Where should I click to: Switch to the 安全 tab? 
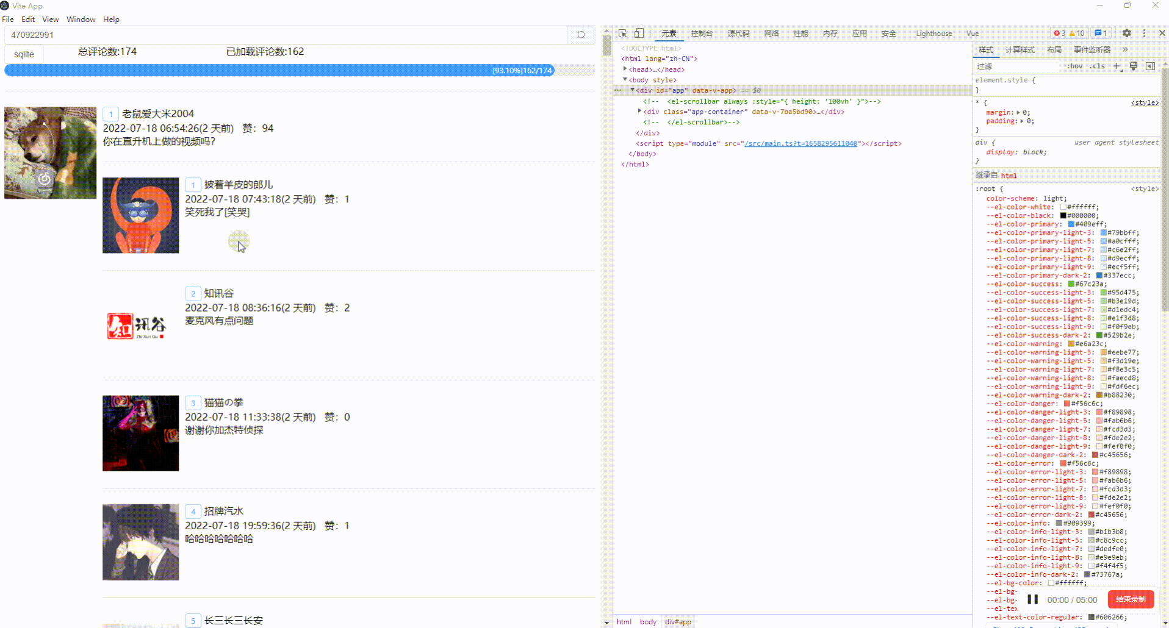(888, 34)
